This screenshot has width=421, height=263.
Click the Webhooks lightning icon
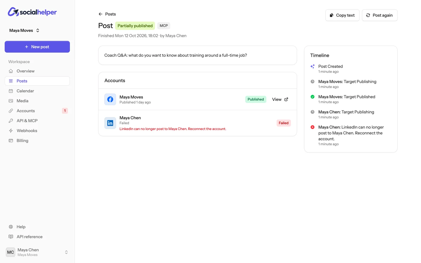point(11,131)
